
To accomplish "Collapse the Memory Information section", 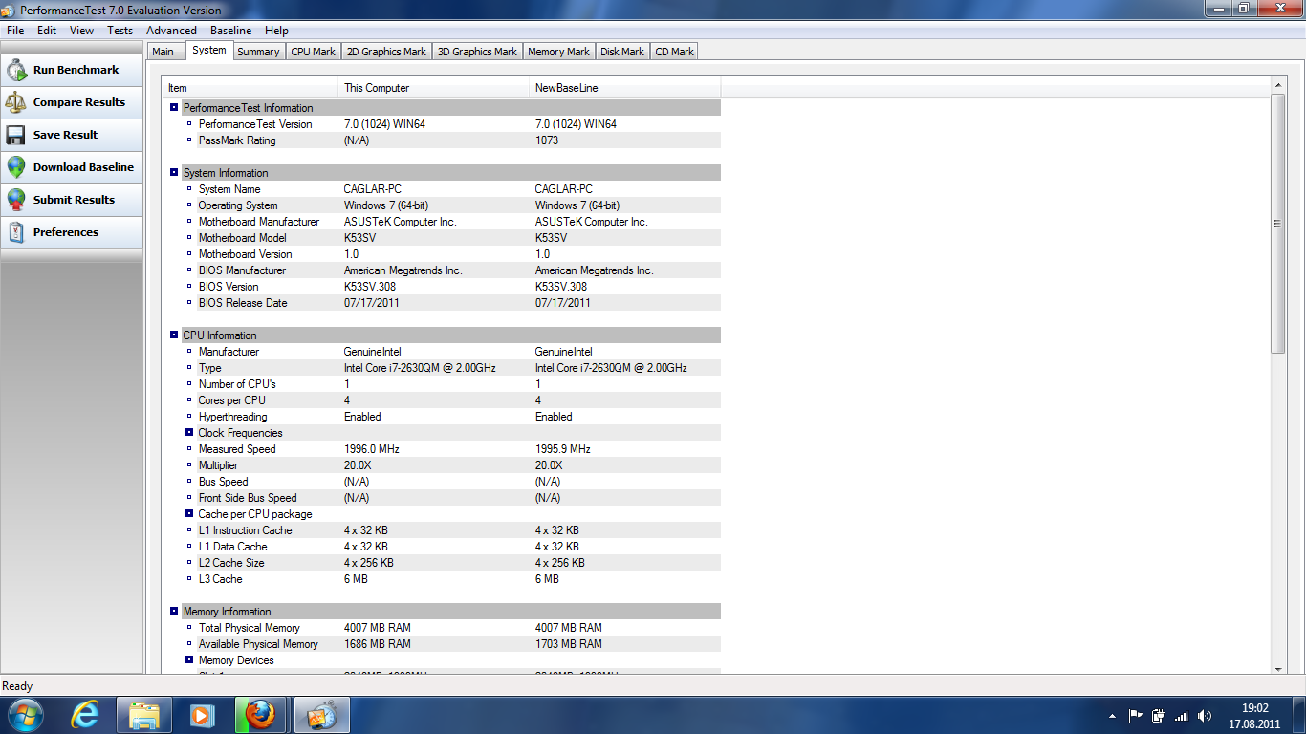I will click(x=174, y=612).
